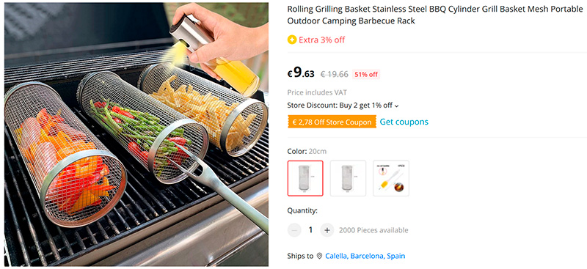
Task: Open the Calella, Barcelona, Spain shipping destination
Action: pyautogui.click(x=365, y=257)
